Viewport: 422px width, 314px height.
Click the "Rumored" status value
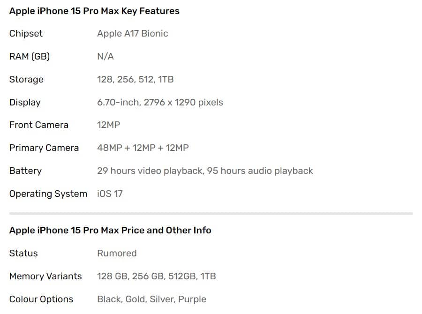pyautogui.click(x=117, y=253)
